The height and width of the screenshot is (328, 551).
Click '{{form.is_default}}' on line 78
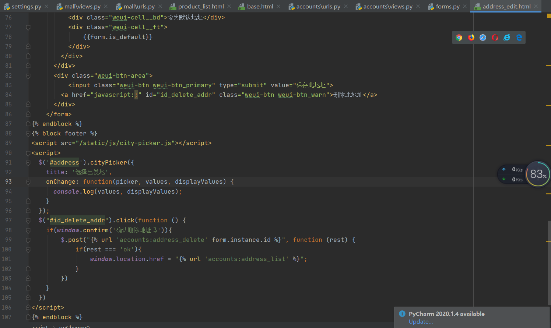pos(118,37)
